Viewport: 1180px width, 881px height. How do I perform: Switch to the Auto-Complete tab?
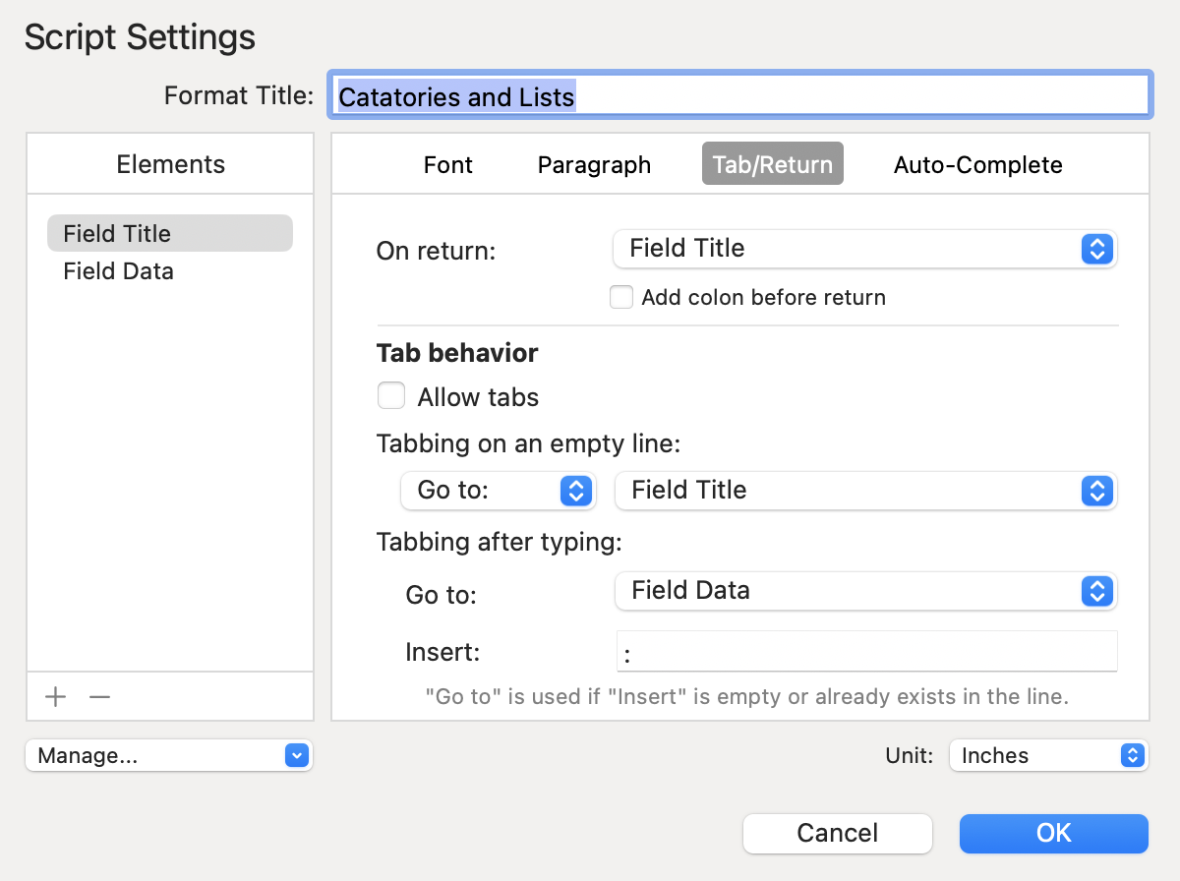click(978, 164)
